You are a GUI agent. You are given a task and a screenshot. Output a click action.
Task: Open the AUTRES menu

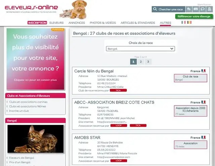(165, 23)
